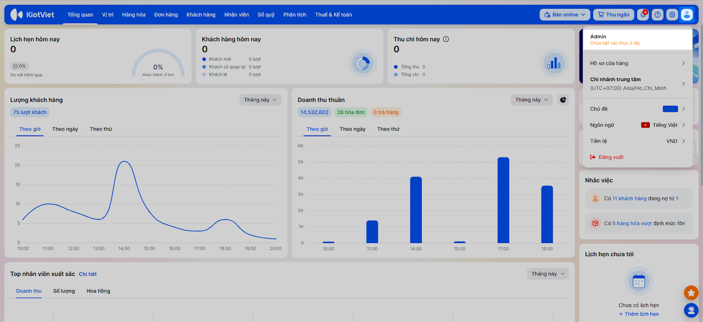The image size is (703, 322).
Task: Click the orange star floating button
Action: tap(691, 293)
